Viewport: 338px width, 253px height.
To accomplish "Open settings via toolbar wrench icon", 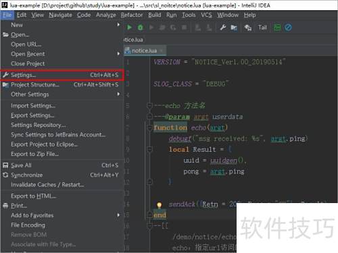I will tap(223, 28).
